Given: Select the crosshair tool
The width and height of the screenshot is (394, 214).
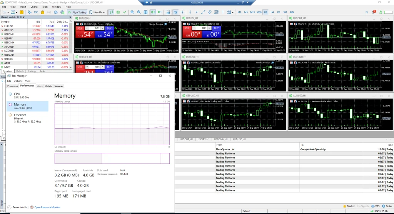Looking at the screenshot, I should (182, 12).
